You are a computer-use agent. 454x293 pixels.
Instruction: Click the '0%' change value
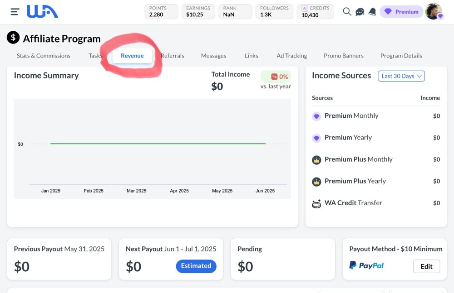click(x=283, y=77)
